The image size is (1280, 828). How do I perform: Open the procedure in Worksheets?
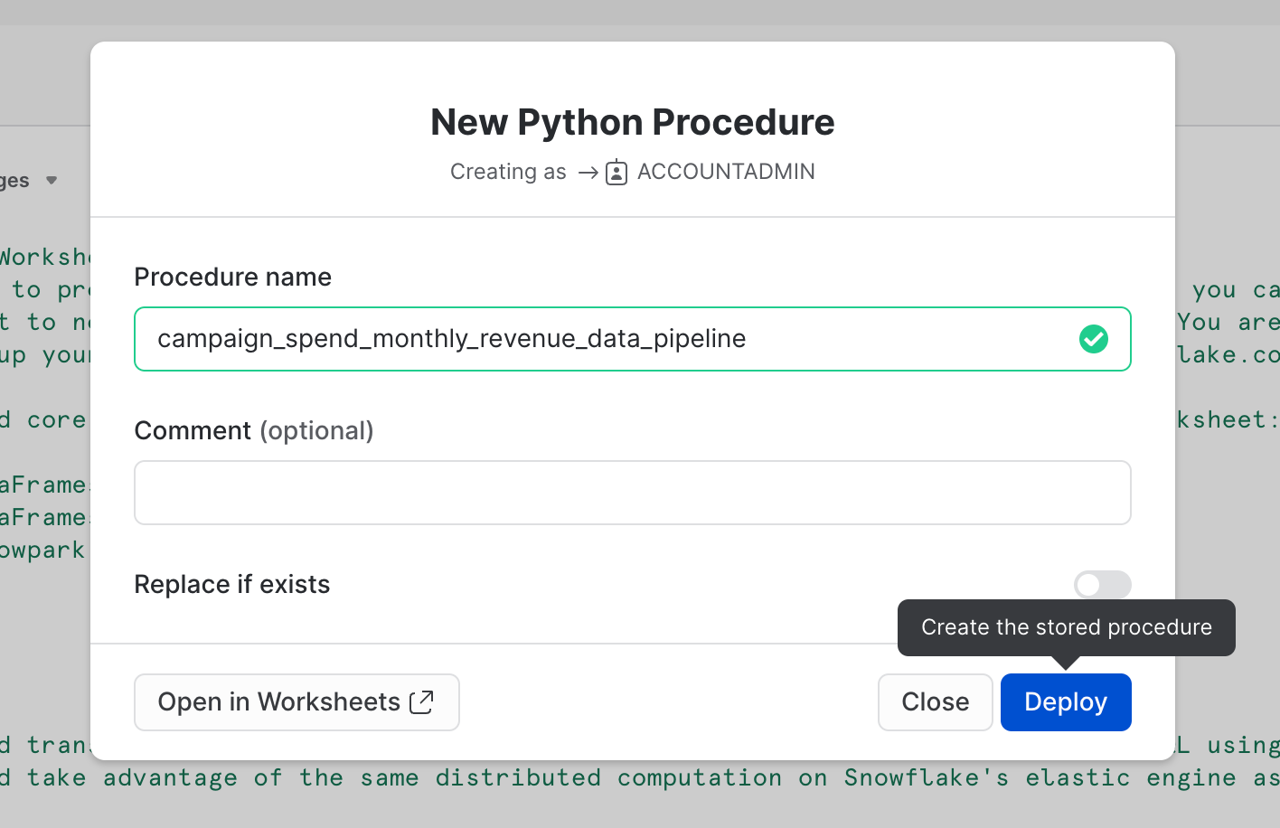pos(296,701)
